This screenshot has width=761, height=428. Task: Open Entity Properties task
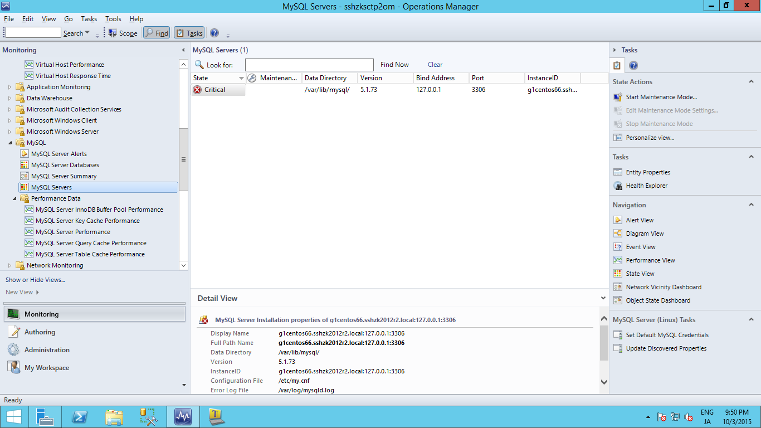(647, 172)
